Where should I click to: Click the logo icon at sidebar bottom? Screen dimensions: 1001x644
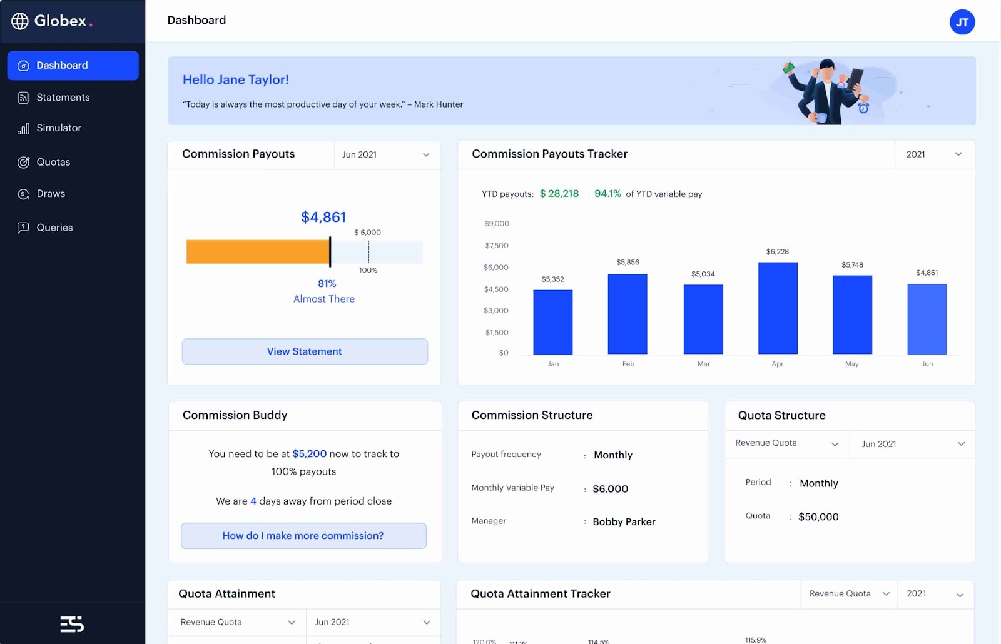72,624
